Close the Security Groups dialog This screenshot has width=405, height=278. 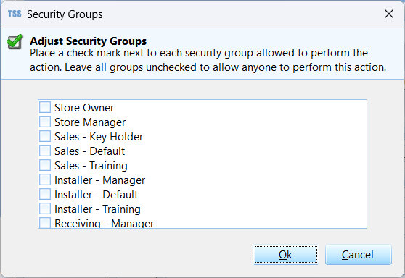[389, 14]
